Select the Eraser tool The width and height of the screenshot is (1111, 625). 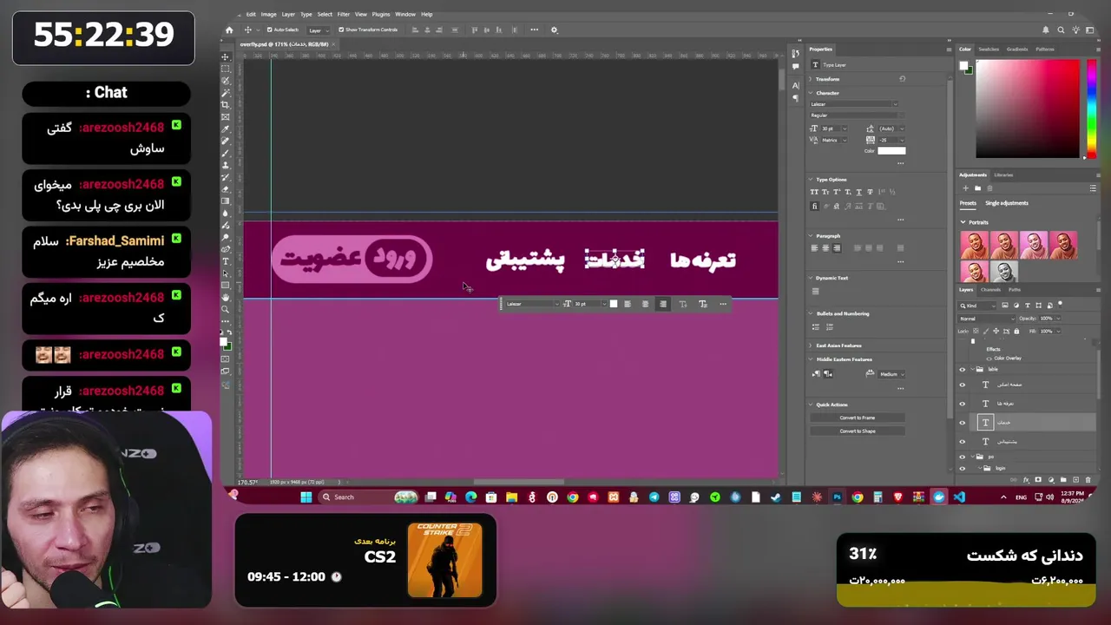tap(226, 188)
